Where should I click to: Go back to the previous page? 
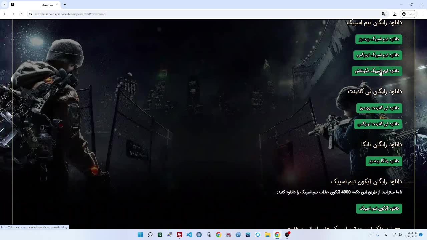tap(5, 14)
